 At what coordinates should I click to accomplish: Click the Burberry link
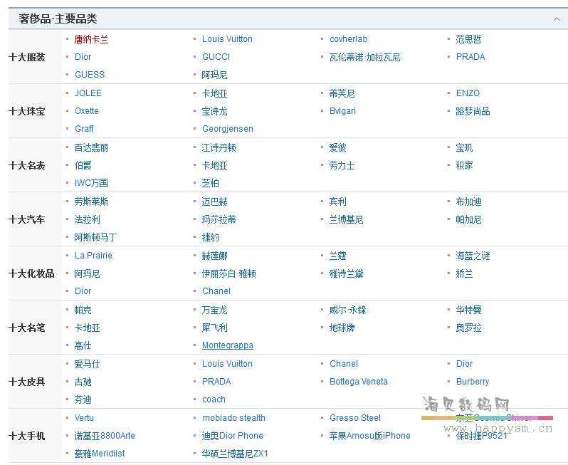[473, 382]
